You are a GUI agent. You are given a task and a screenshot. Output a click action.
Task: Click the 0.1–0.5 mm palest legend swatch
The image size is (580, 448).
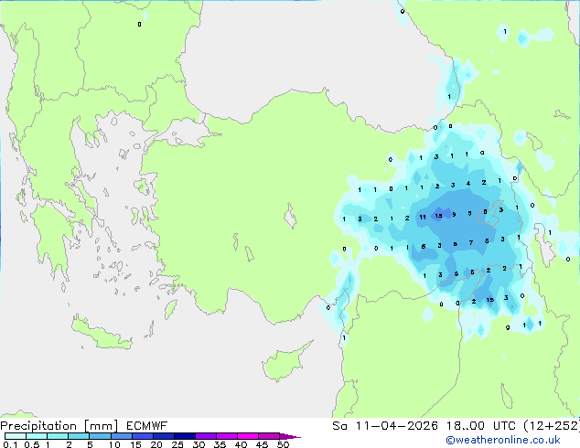[16, 436]
